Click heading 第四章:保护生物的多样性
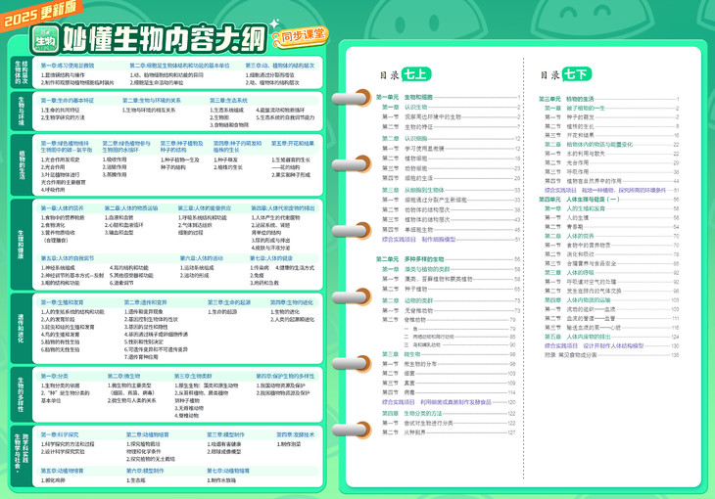Image resolution: width=715 pixels, height=499 pixels. point(285,376)
